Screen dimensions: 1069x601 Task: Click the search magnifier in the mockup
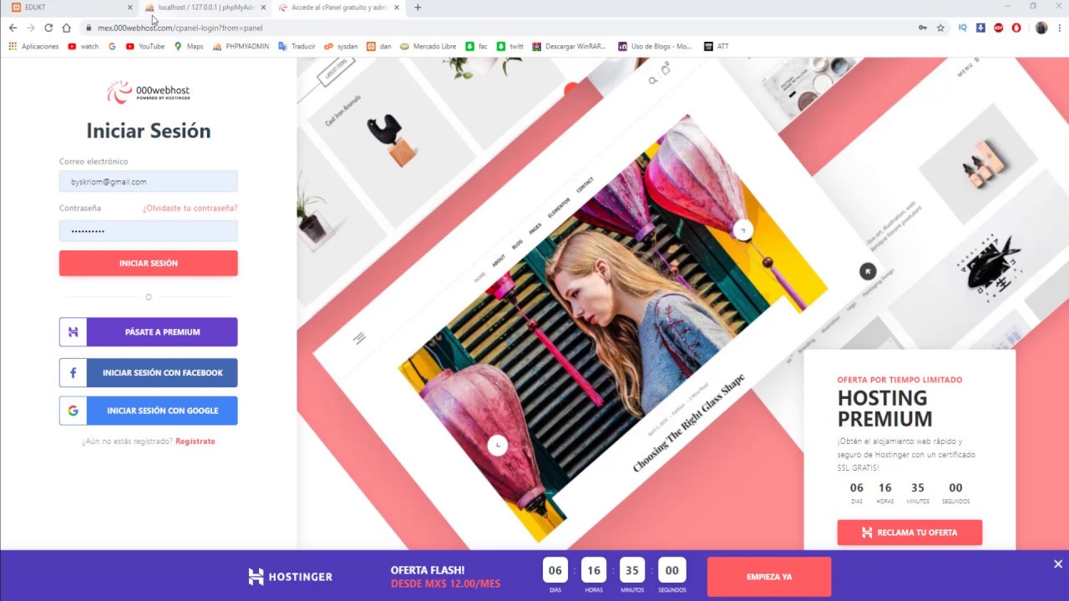click(653, 81)
